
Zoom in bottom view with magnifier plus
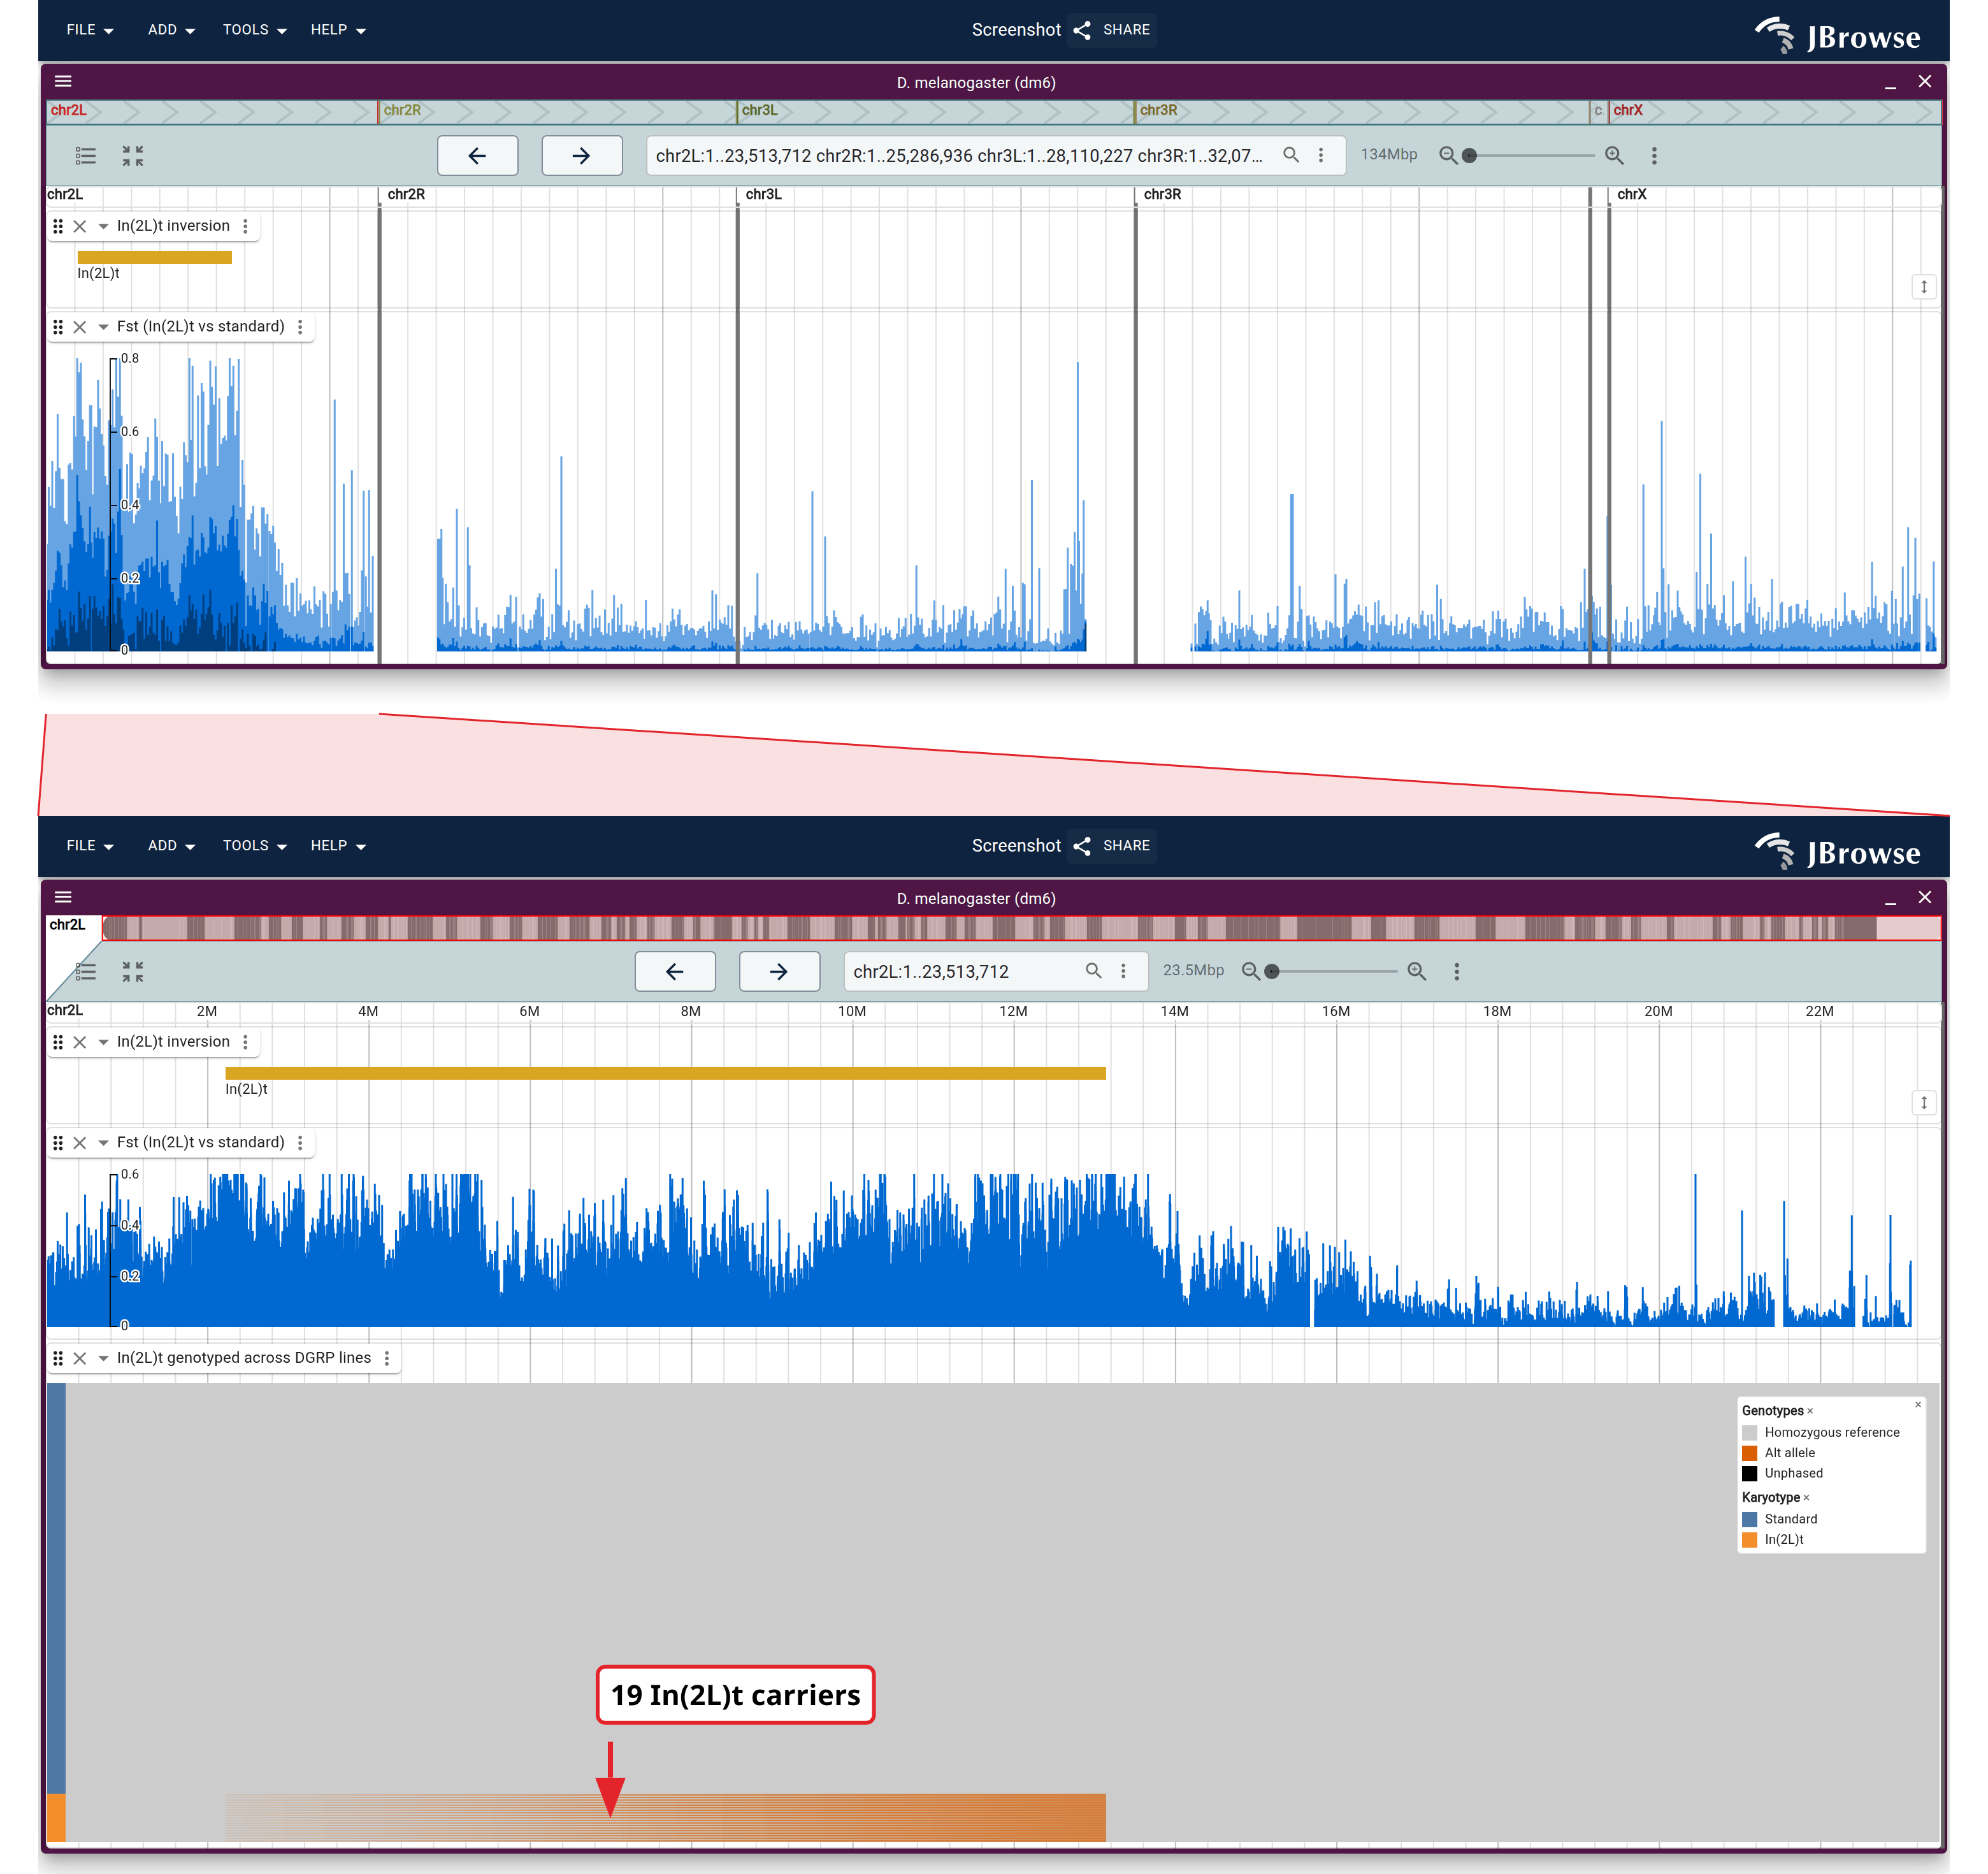(1417, 971)
